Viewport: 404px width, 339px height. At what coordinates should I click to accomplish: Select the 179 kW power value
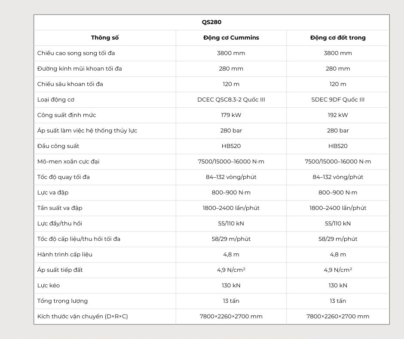[231, 115]
